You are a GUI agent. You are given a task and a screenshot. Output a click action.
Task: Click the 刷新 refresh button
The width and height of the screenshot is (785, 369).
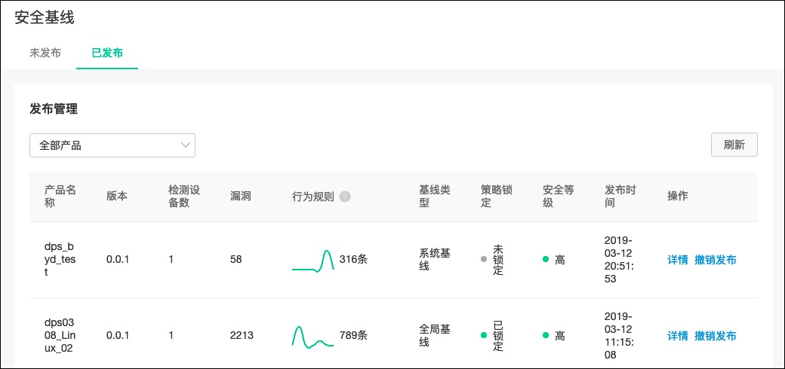[734, 145]
